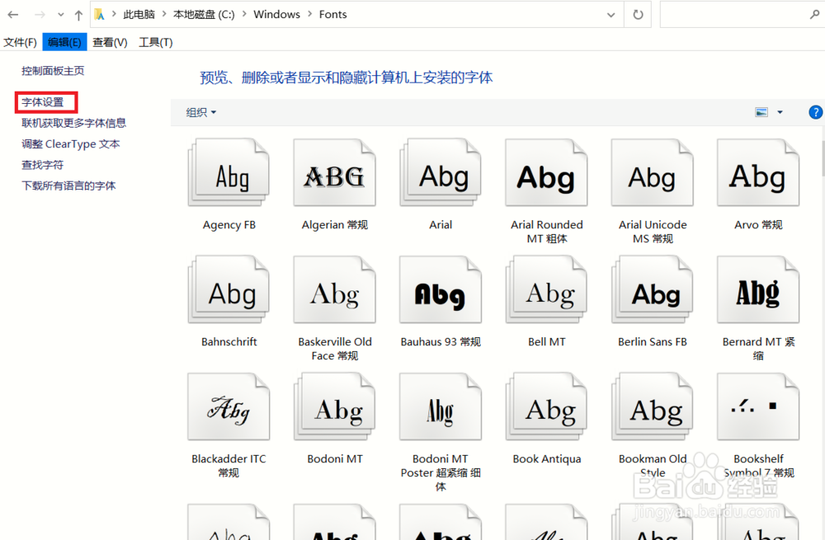
Task: Select Arial Unicode MS 常规 font icon
Action: tap(653, 172)
